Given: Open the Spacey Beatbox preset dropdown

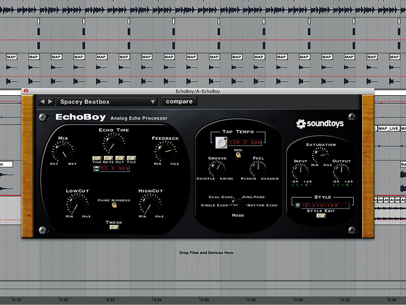Looking at the screenshot, I should coord(107,101).
